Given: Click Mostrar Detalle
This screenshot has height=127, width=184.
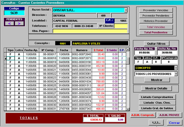Looking at the screenshot, I should (156, 89).
